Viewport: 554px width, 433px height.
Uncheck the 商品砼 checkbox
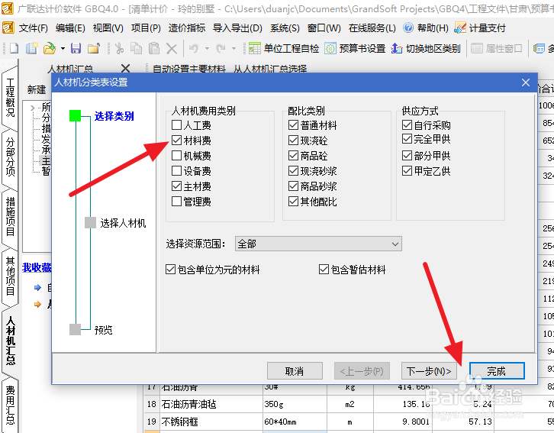click(x=293, y=156)
